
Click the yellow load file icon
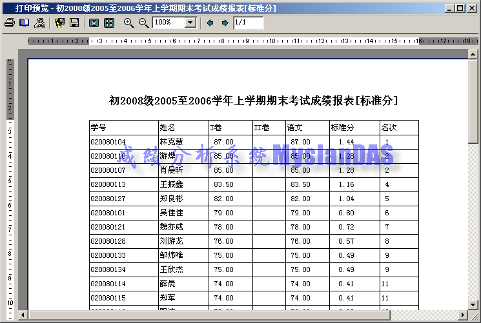click(x=60, y=23)
